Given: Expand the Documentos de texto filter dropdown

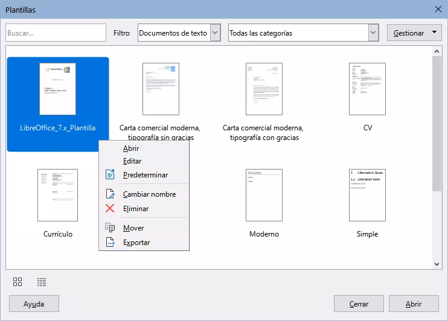Looking at the screenshot, I should tap(216, 33).
